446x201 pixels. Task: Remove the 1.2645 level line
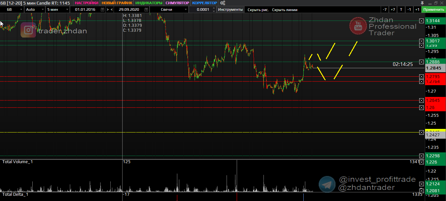422,100
